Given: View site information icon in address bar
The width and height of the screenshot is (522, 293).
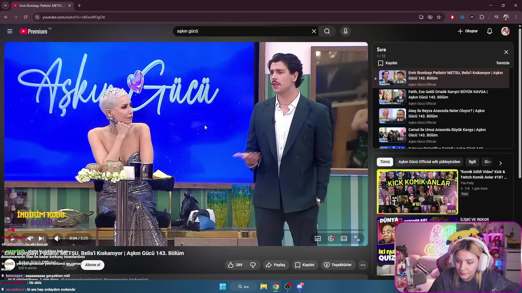Looking at the screenshot, I should click(37, 17).
